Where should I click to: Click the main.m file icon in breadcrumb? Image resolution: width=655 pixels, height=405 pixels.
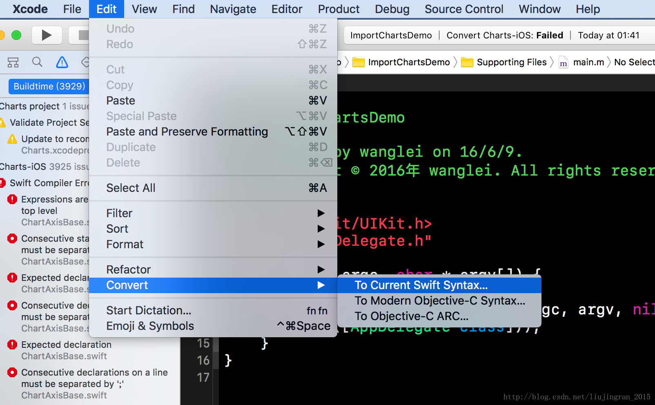click(564, 62)
